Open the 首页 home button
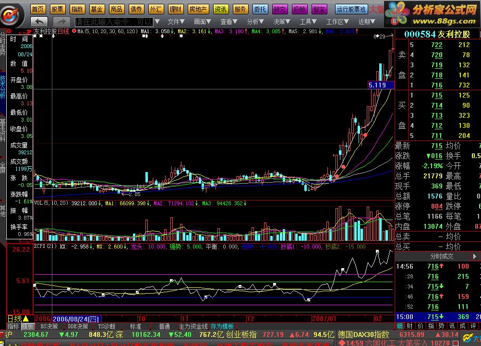Screen dimensions: 481x346 (x=38, y=9)
